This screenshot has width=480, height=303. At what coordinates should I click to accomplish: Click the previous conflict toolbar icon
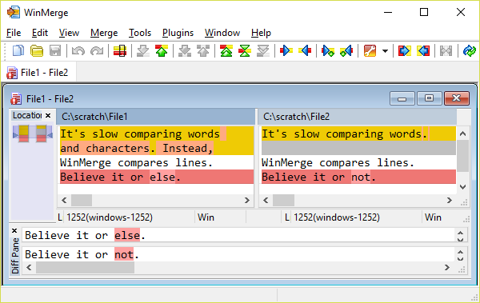pyautogui.click(x=203, y=50)
